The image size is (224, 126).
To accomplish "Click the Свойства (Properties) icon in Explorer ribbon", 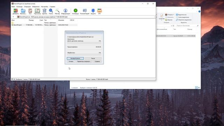I will [162, 15].
